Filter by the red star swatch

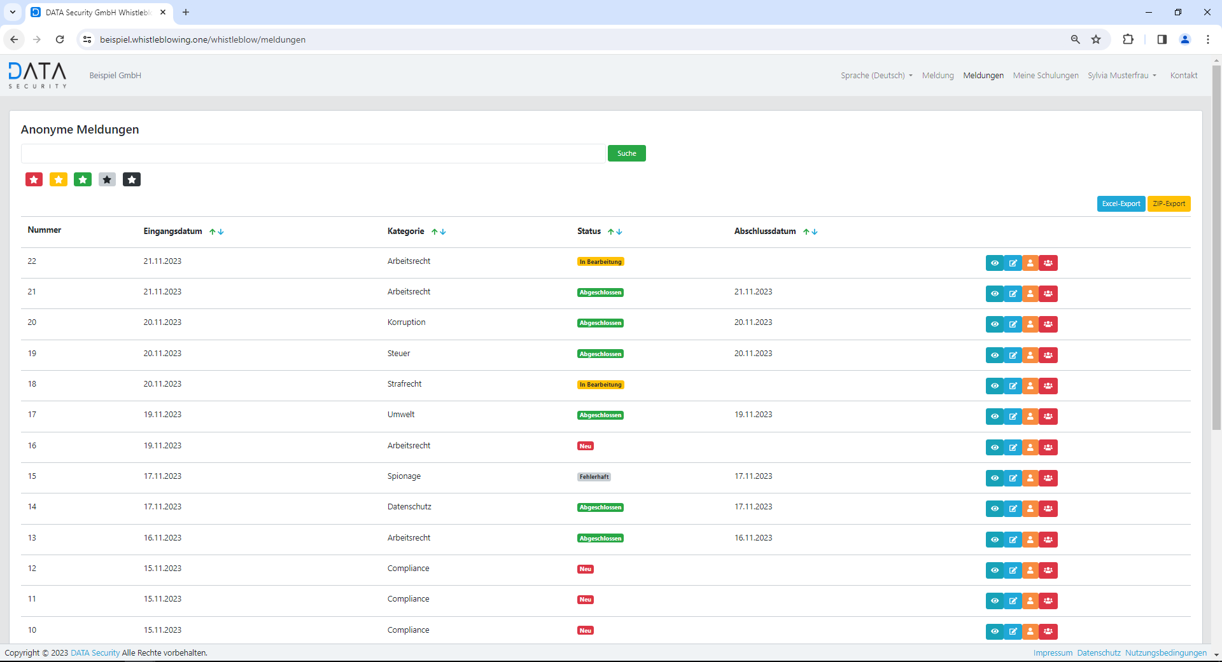(x=34, y=180)
